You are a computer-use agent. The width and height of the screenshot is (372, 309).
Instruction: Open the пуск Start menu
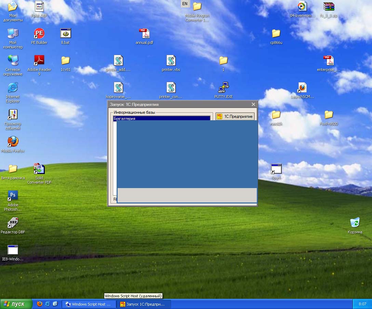coord(16,304)
